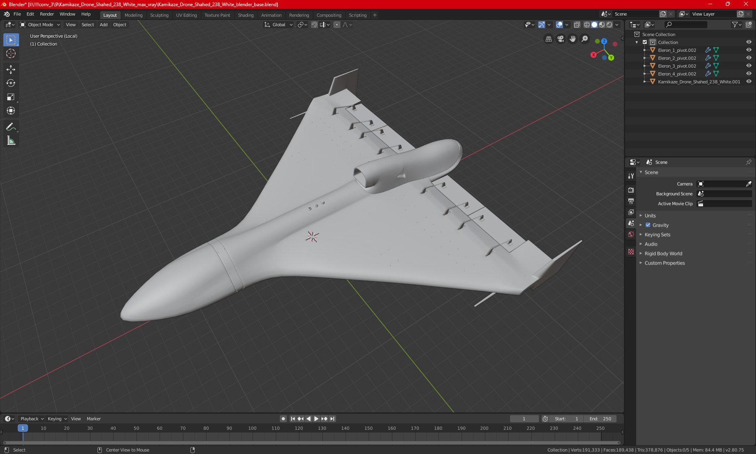Open the Global transform orientation dropdown
Screen dimensions: 756x454
coord(278,25)
